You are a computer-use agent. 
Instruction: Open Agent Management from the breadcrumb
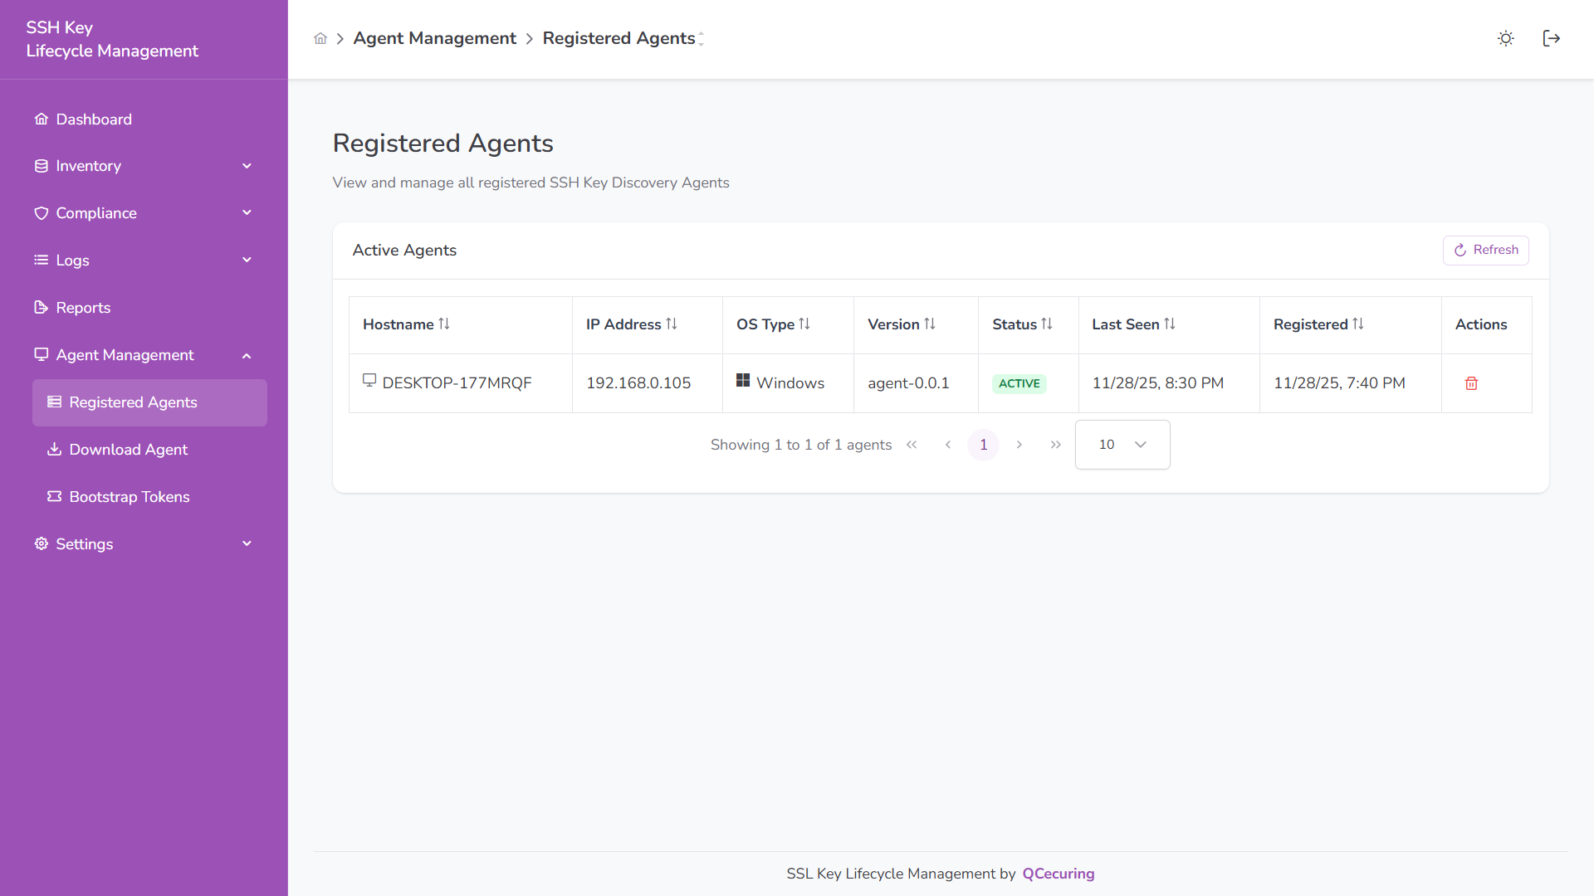[x=434, y=38]
